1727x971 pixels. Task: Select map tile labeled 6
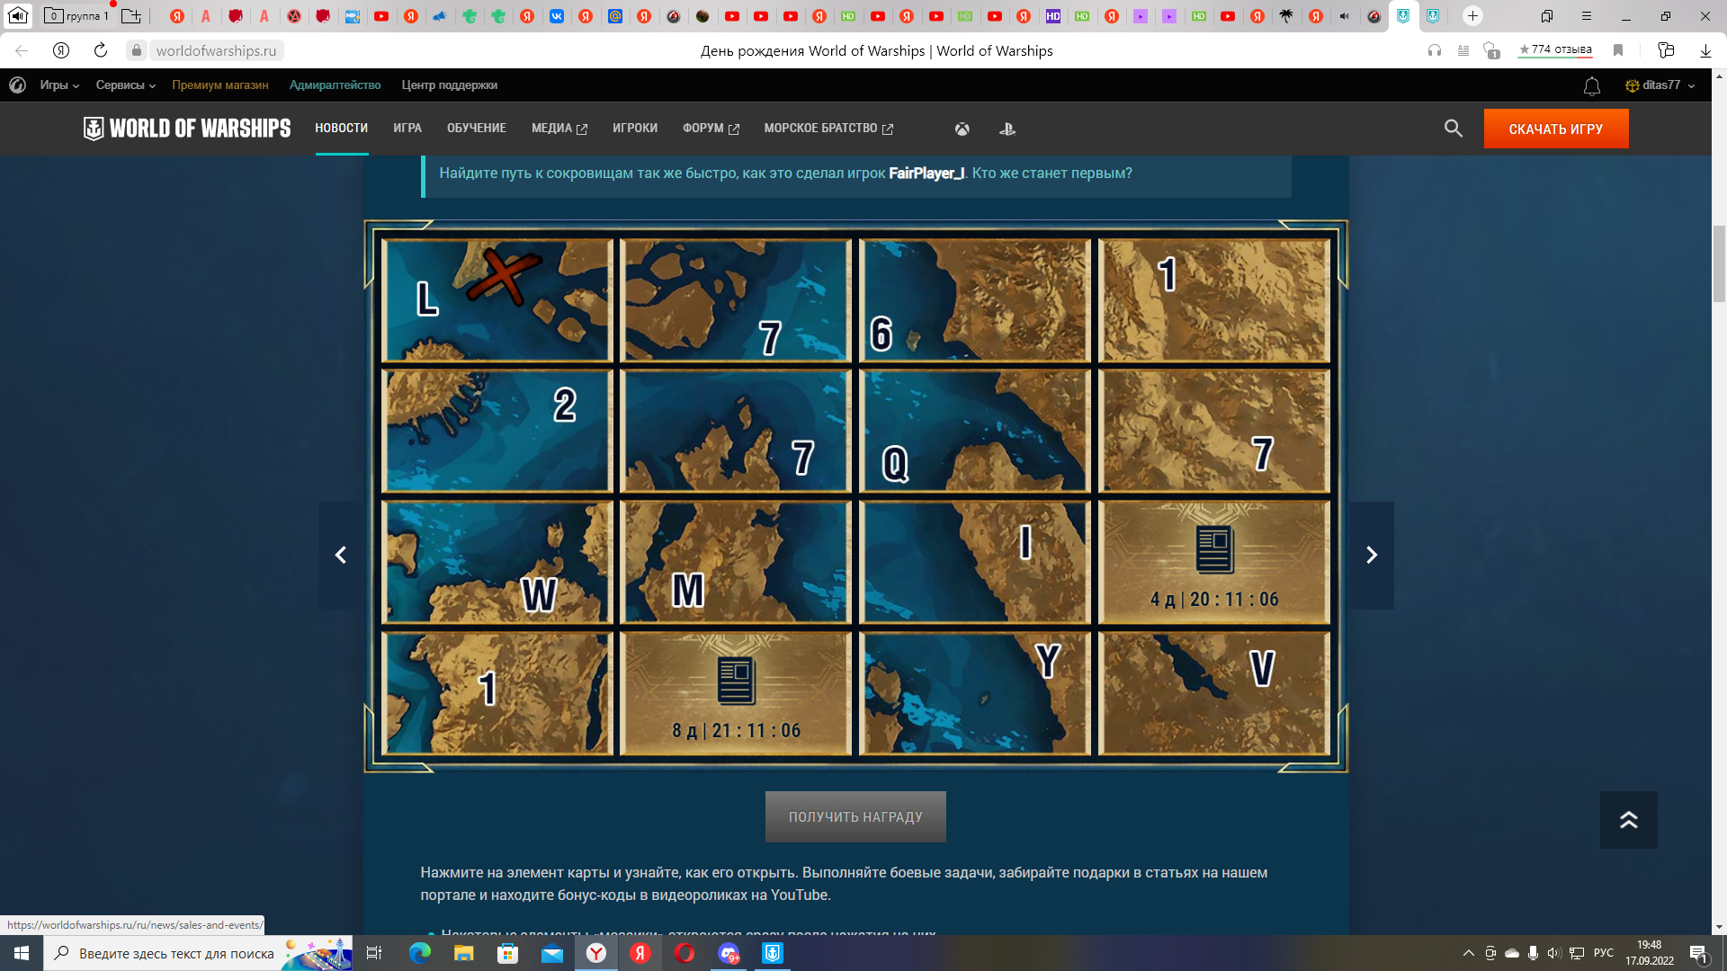tap(975, 300)
